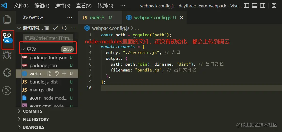Collapse the 源代码管理 repository section

(x=19, y=28)
